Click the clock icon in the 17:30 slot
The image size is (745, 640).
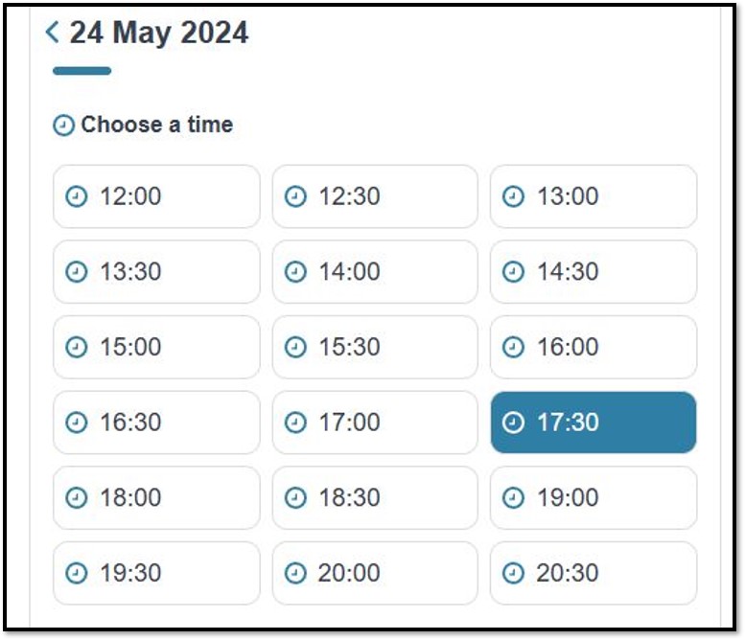tap(514, 423)
